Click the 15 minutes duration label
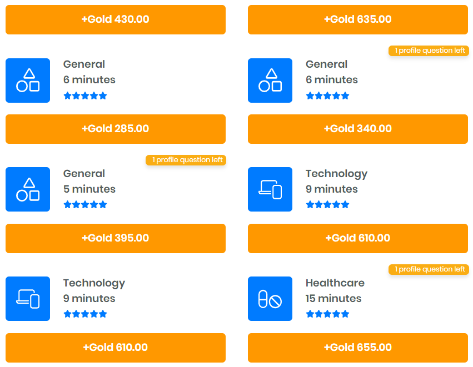The image size is (473, 367). click(x=333, y=299)
